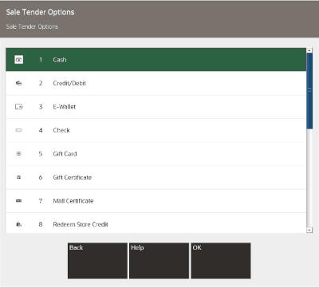Viewport: 319px width, 288px height.
Task: Click the blue scrollbar thumb
Action: [309, 91]
